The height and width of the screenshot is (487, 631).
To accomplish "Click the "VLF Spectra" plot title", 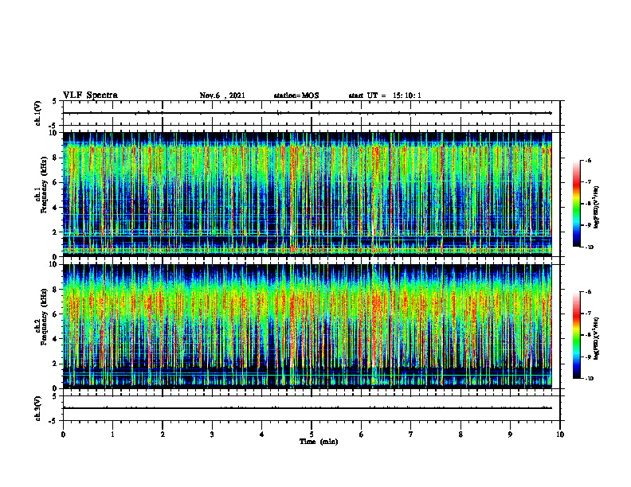I will coord(90,95).
